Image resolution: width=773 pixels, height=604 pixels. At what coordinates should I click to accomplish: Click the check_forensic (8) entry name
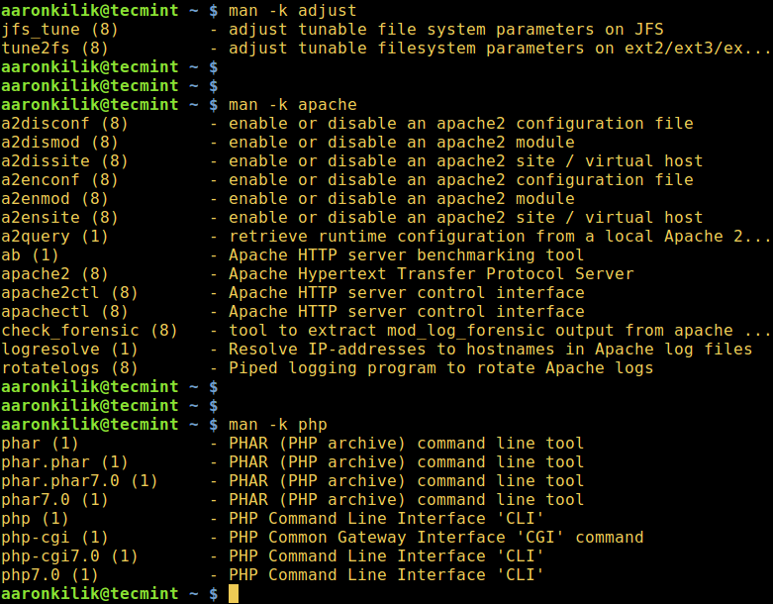pos(89,330)
